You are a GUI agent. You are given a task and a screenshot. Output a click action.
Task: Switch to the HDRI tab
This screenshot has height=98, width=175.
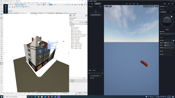(171, 12)
